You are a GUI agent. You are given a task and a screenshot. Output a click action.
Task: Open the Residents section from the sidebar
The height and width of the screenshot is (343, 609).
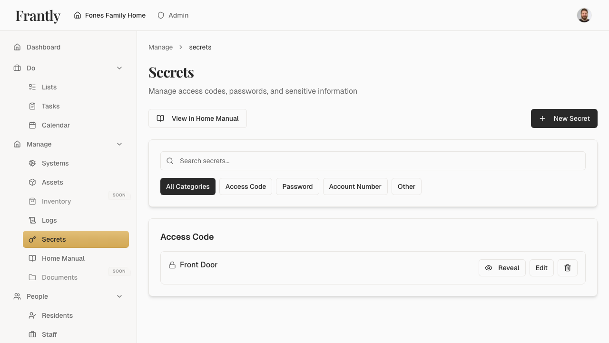57,315
